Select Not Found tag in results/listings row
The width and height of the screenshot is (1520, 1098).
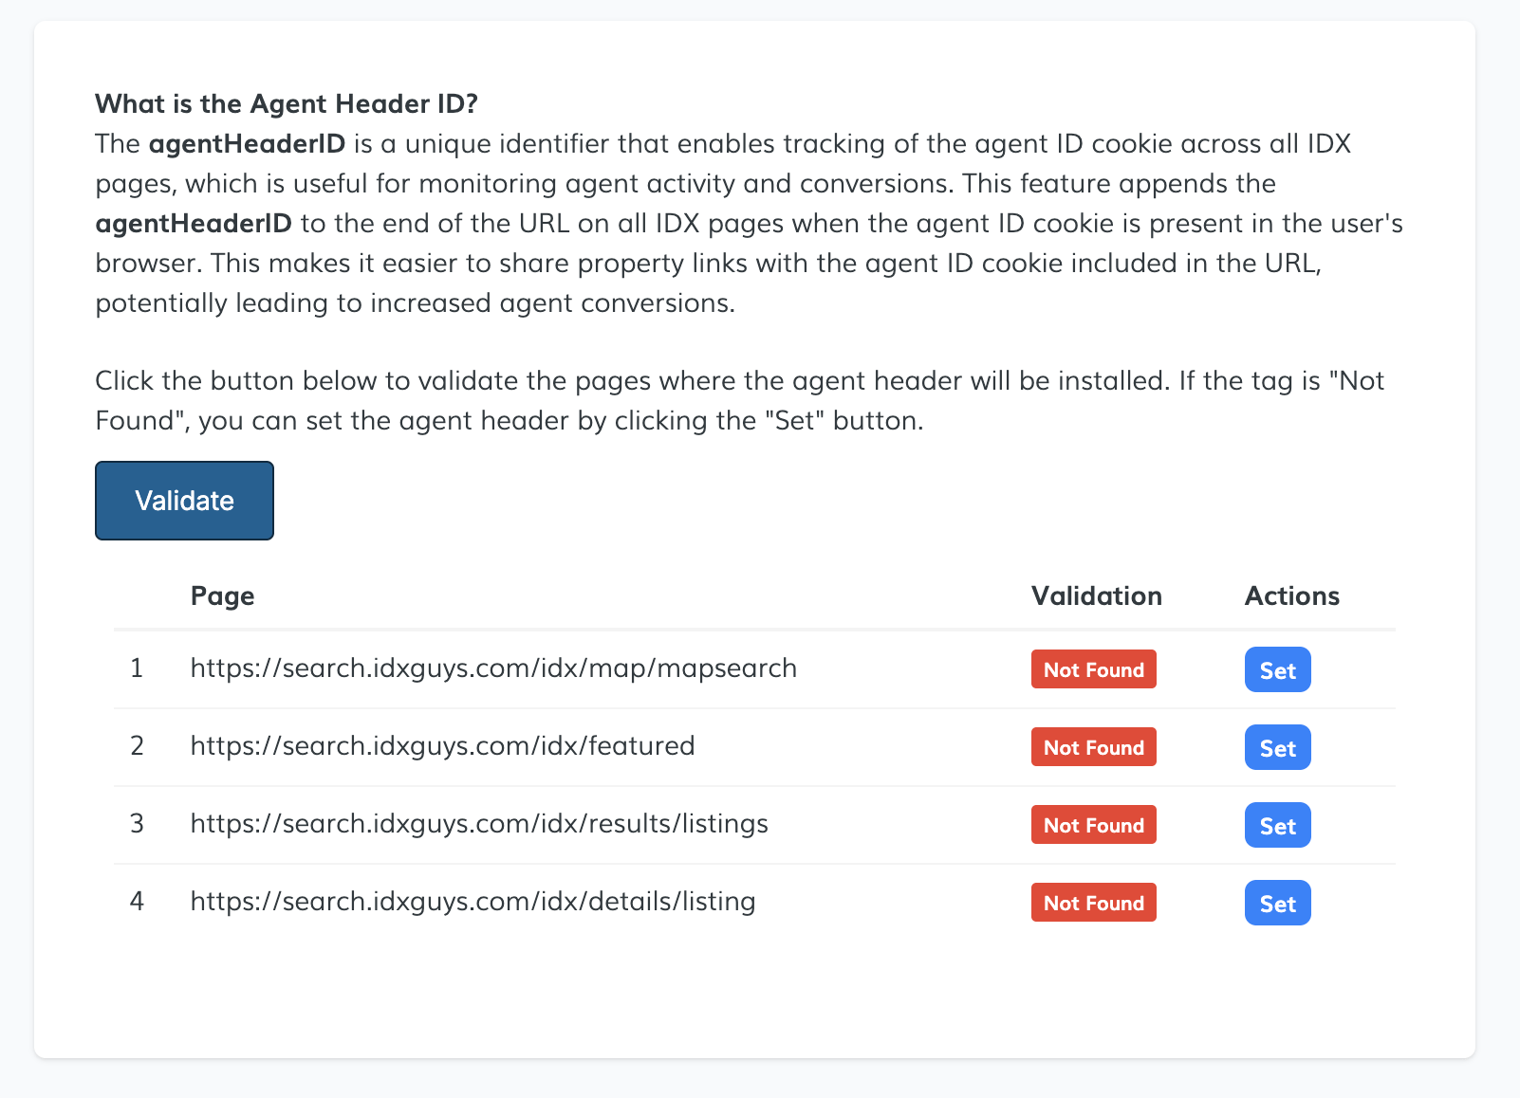point(1093,825)
